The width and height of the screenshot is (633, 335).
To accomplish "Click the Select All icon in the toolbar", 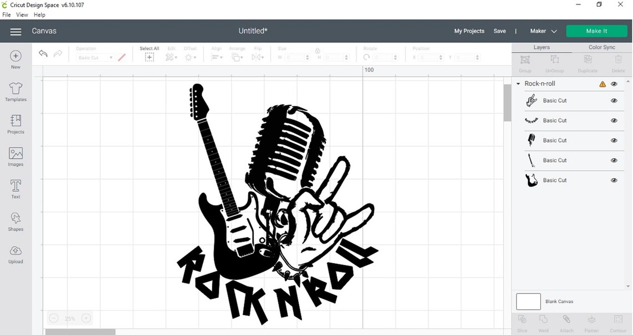I will [x=149, y=57].
